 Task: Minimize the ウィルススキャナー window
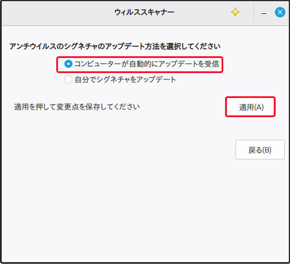tap(264, 13)
